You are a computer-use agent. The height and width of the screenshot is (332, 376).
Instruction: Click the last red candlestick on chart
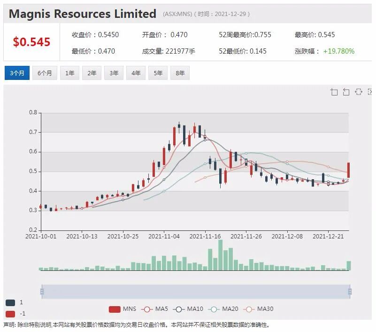pos(348,170)
